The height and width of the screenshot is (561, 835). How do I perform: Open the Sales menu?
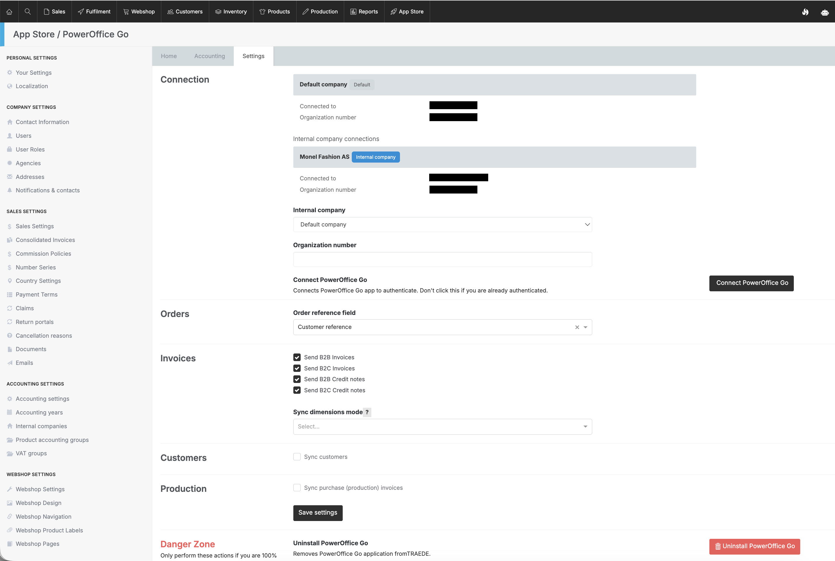pos(54,12)
